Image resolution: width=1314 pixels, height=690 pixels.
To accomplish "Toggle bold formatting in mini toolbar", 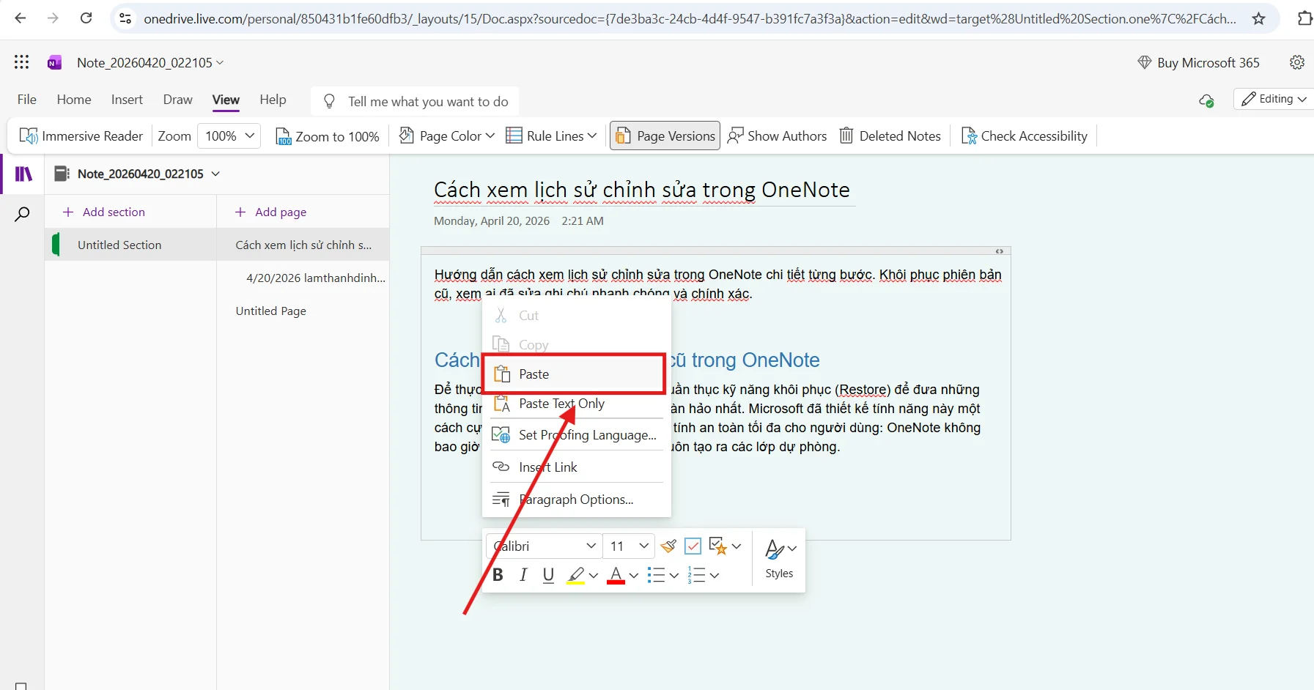I will 498,575.
